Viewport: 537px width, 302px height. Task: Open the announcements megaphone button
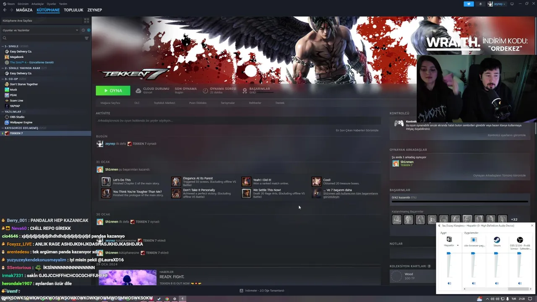469,4
